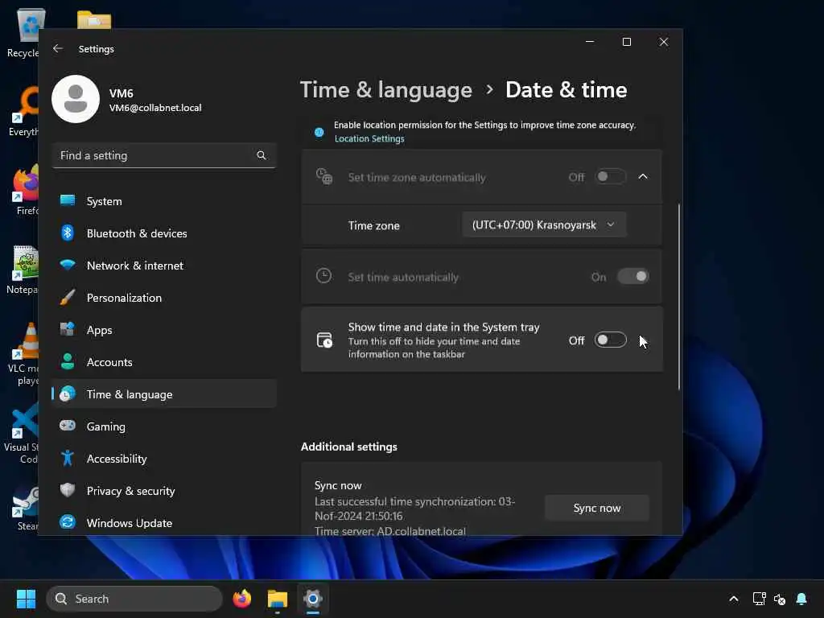Open the notification bell in system tray
The width and height of the screenshot is (824, 618).
pyautogui.click(x=801, y=599)
